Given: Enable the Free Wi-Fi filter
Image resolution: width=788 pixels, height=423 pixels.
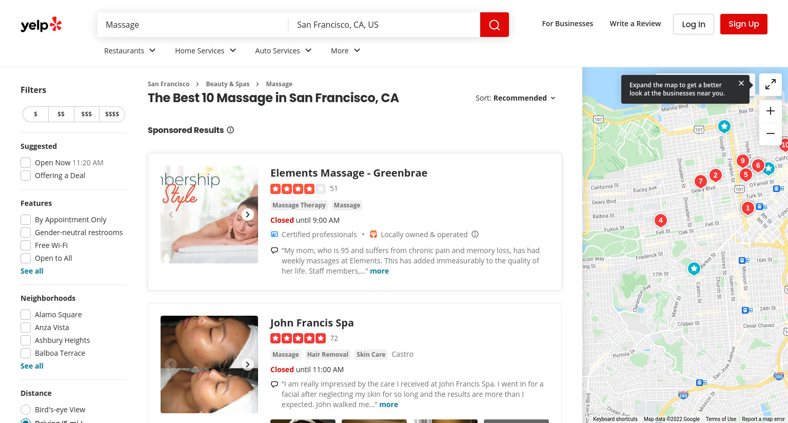Looking at the screenshot, I should [26, 245].
